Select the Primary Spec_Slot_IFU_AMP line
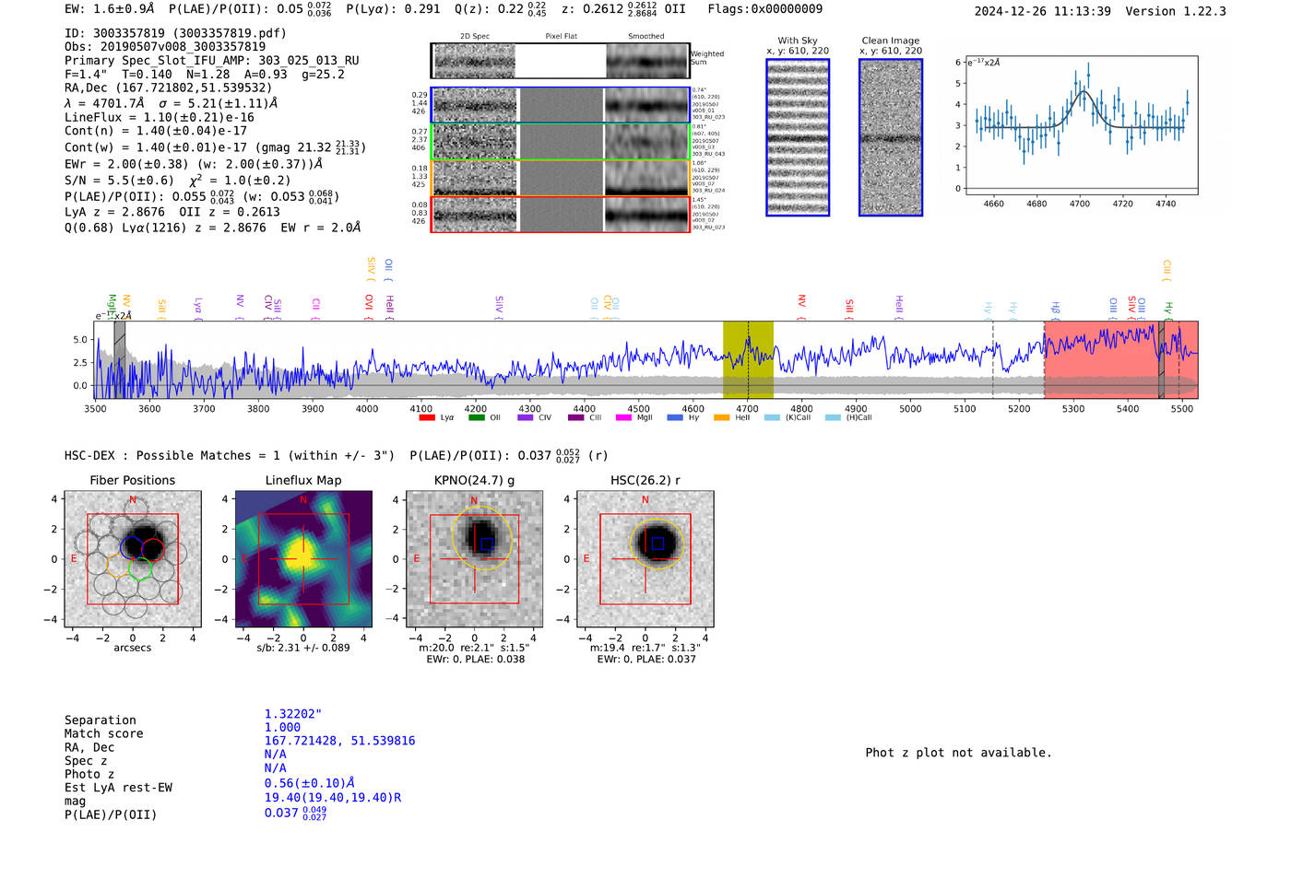 click(x=212, y=60)
